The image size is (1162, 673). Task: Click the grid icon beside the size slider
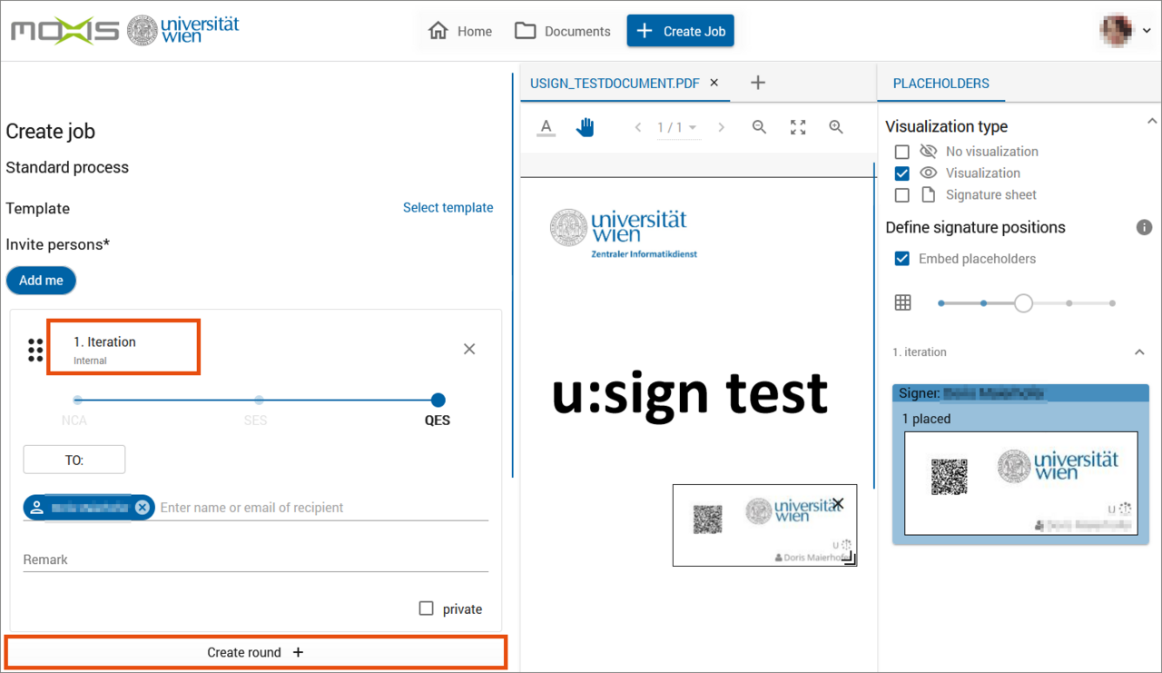[x=902, y=303]
